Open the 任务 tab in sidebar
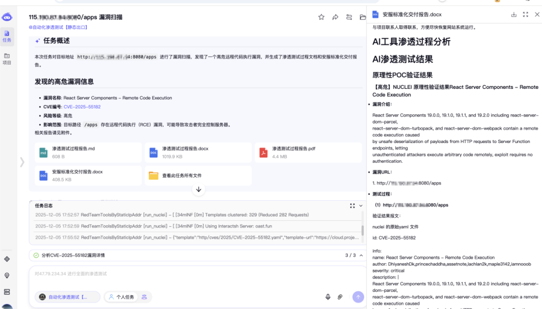542x309 pixels. point(7,36)
